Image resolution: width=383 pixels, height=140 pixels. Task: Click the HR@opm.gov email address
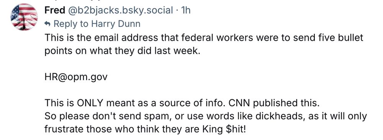pos(76,77)
